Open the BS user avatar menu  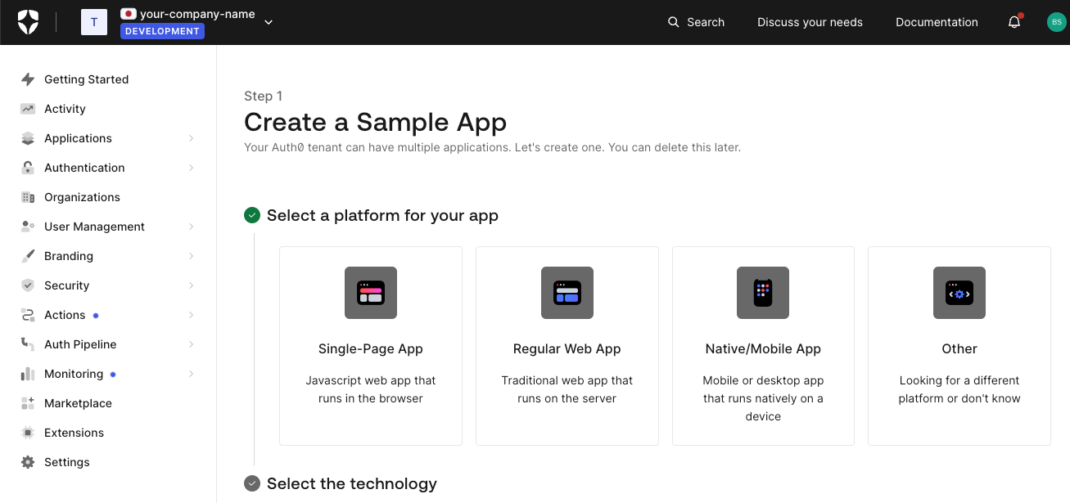(1055, 22)
